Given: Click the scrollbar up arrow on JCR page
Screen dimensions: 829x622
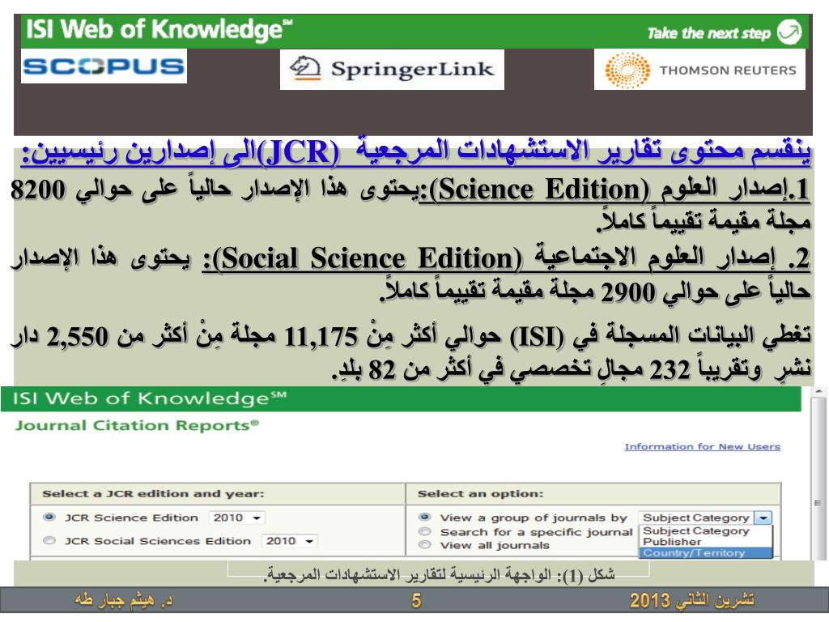Looking at the screenshot, I should coord(818,391).
